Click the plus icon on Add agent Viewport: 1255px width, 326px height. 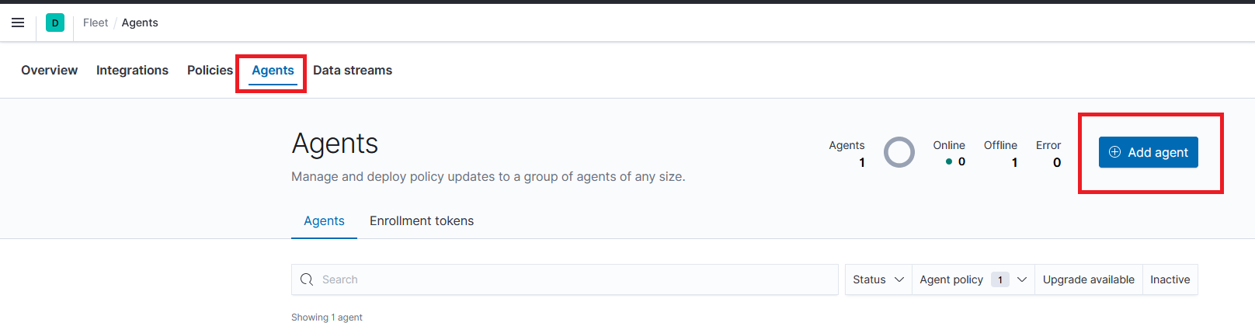[x=1114, y=152]
